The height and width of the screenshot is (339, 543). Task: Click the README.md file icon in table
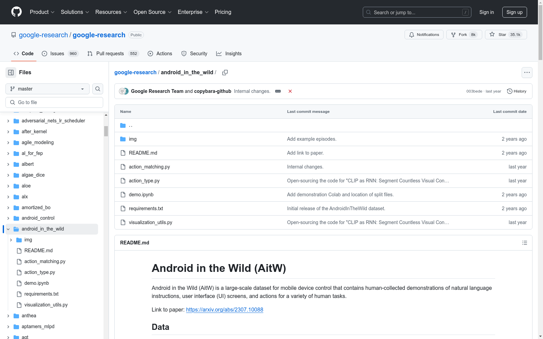point(123,153)
